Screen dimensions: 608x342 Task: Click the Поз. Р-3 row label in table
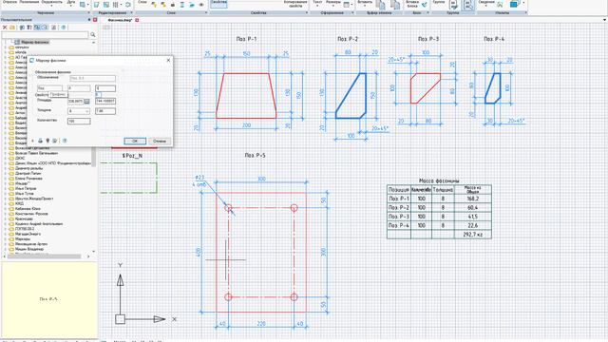click(x=399, y=217)
